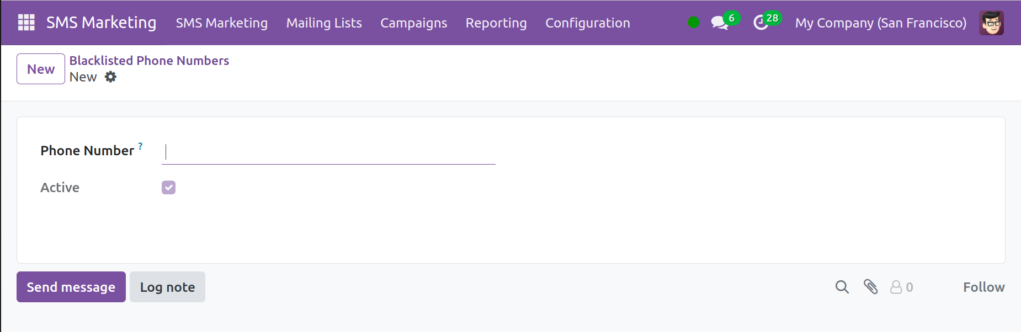Viewport: 1021px width, 332px height.
Task: Uncheck the Active checkbox
Action: pos(168,188)
